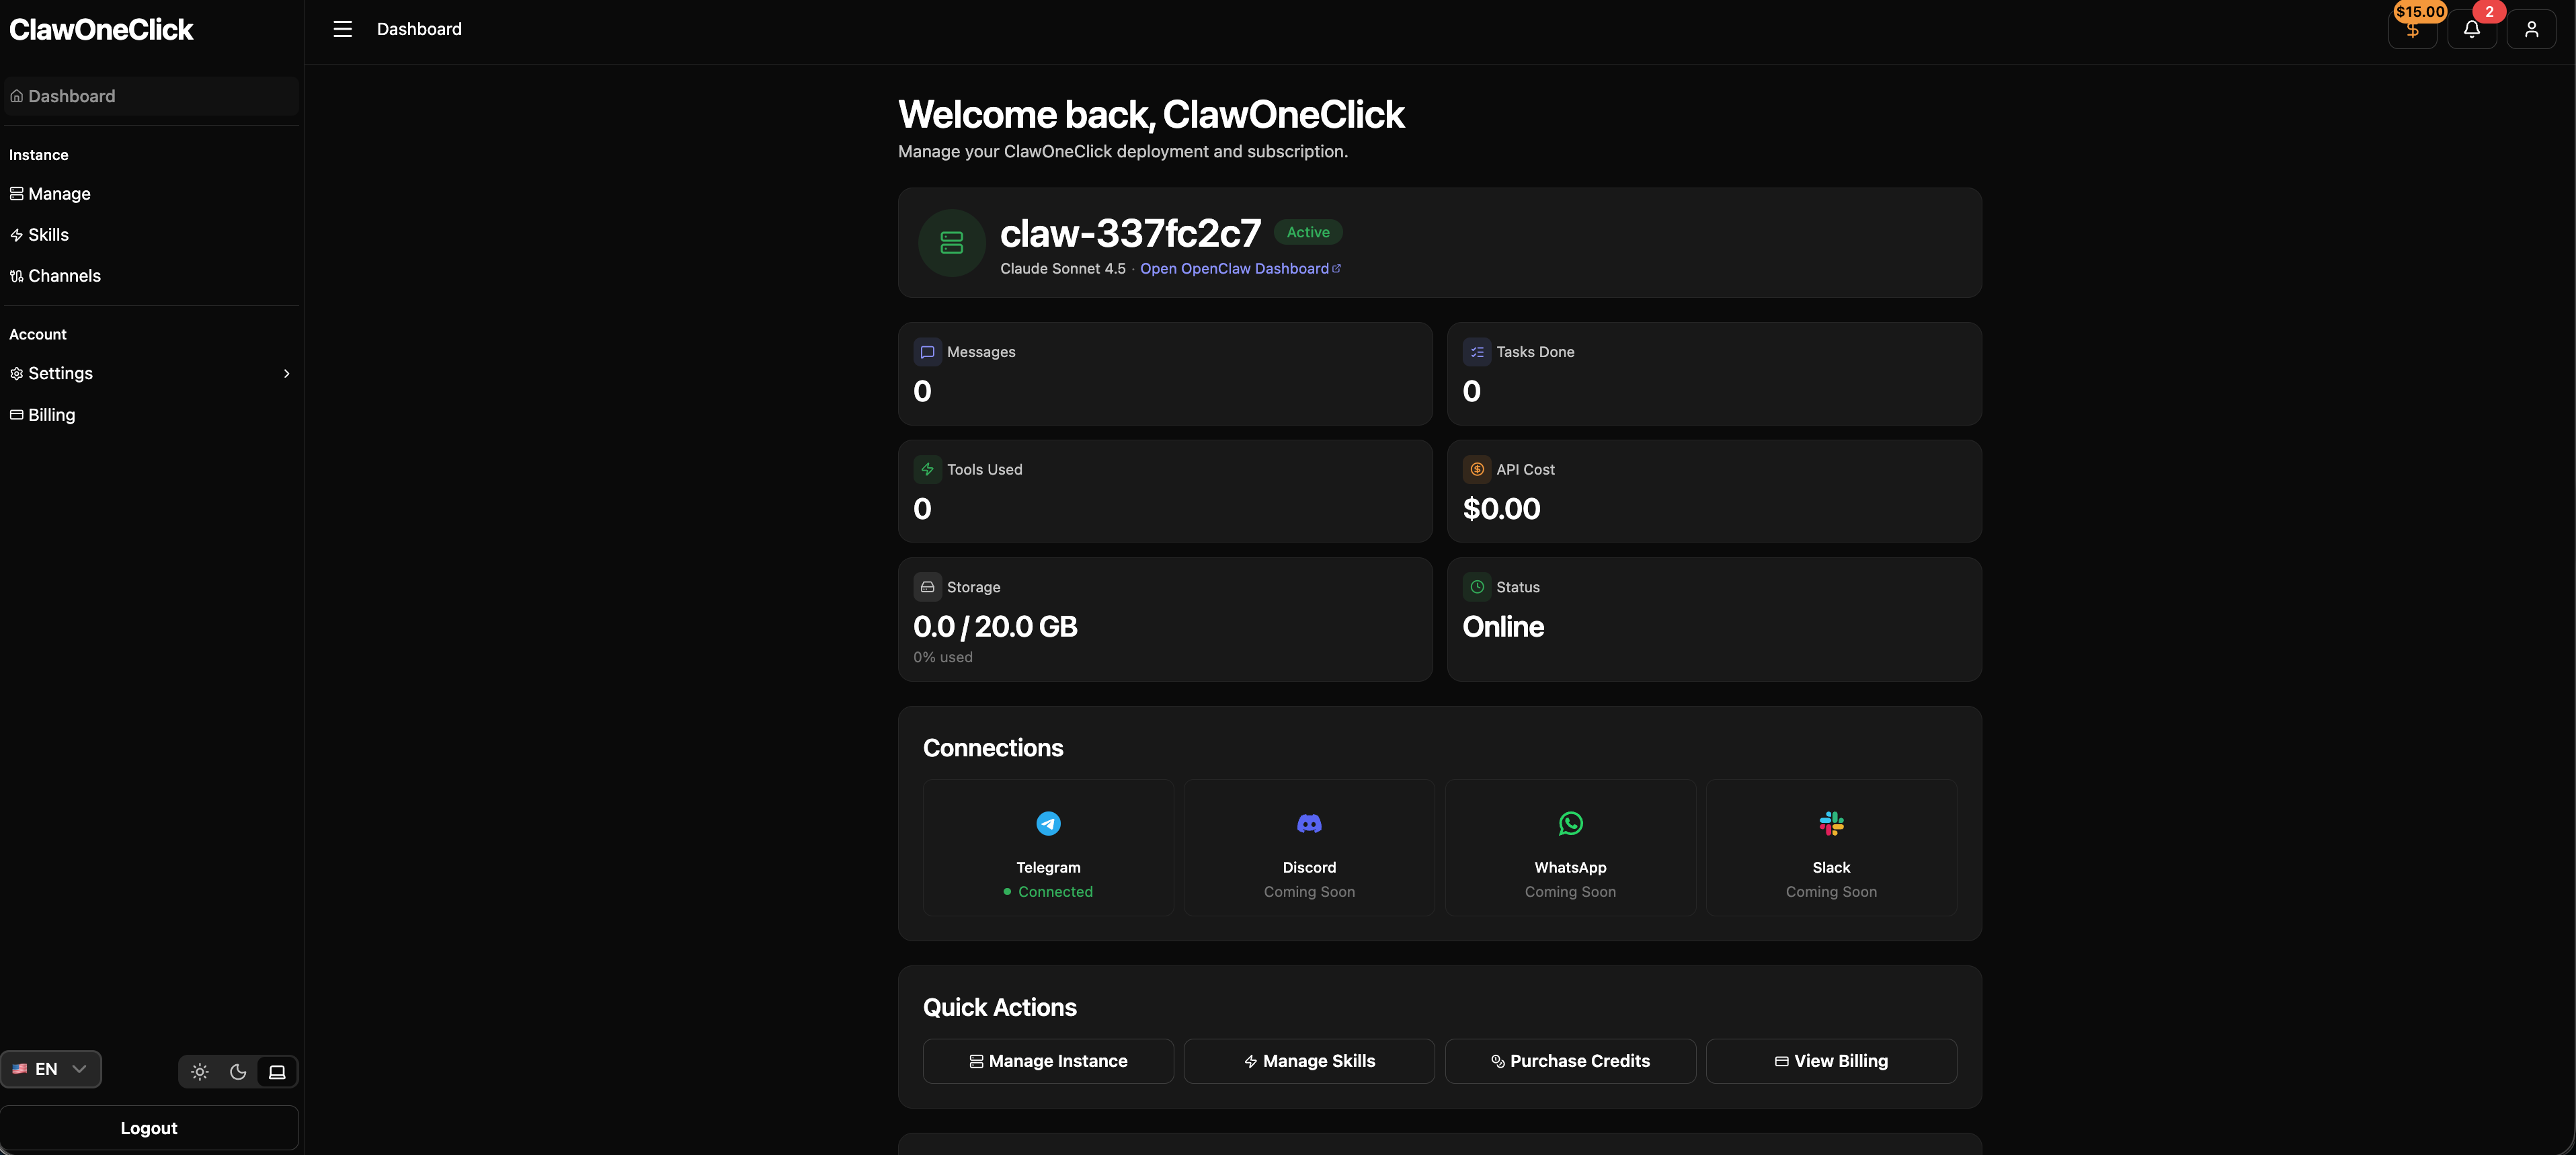Image resolution: width=2576 pixels, height=1155 pixels.
Task: Expand the Settings chevron
Action: [x=287, y=373]
